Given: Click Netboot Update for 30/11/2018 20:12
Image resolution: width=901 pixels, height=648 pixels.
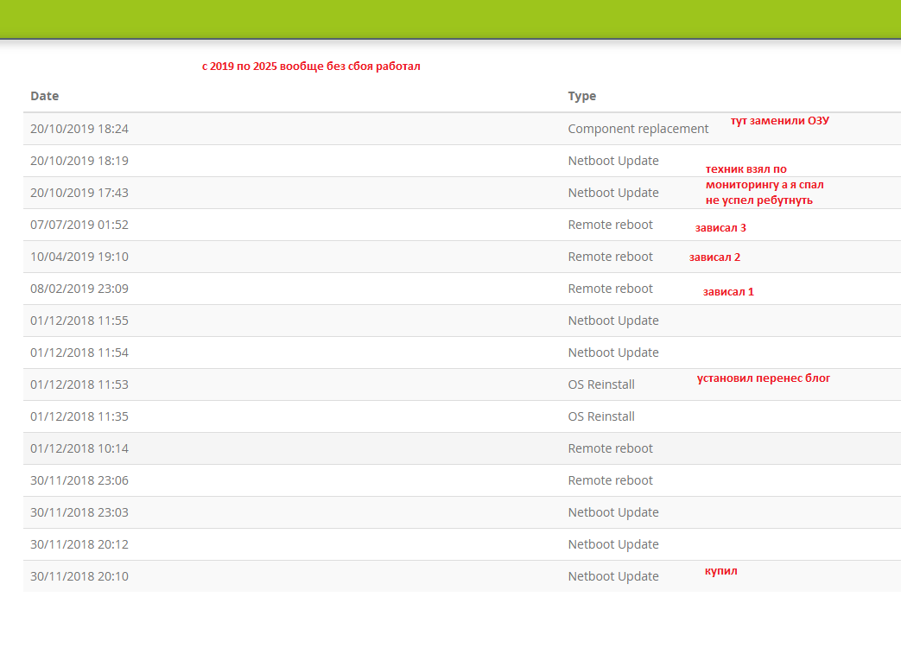Looking at the screenshot, I should [x=612, y=544].
